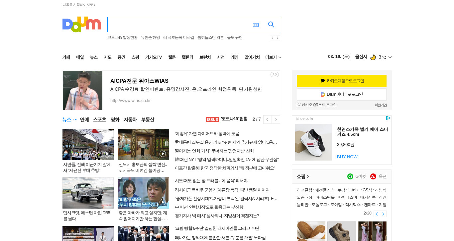This screenshot has width=454, height=241.
Task: Open 사전 in the service menu
Action: pos(221,57)
